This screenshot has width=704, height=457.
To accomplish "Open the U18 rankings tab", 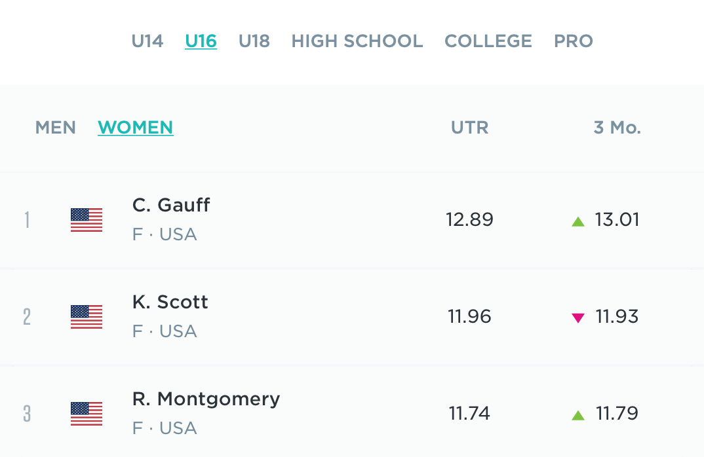I will click(x=254, y=41).
